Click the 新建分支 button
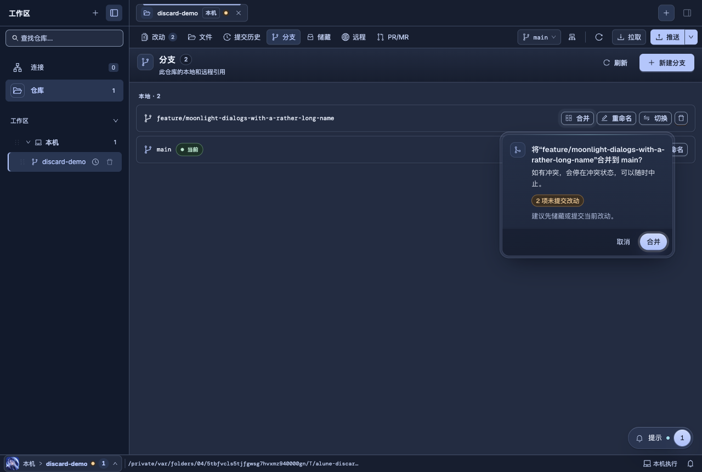 coord(667,63)
